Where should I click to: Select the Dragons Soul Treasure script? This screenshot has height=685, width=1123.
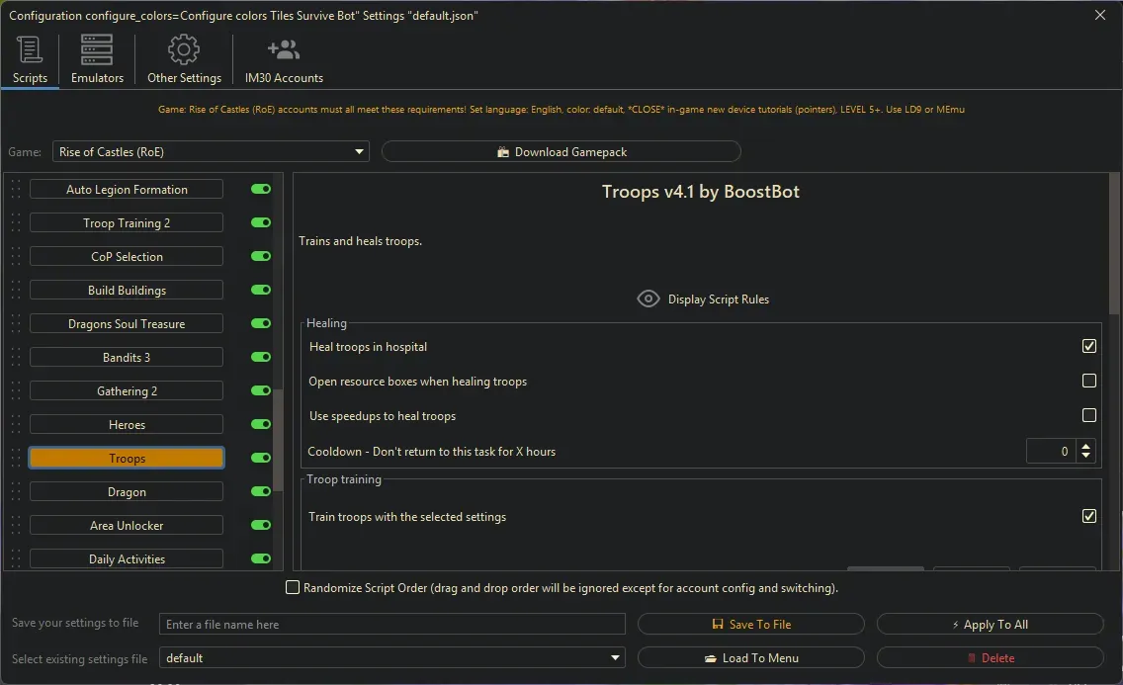point(127,323)
